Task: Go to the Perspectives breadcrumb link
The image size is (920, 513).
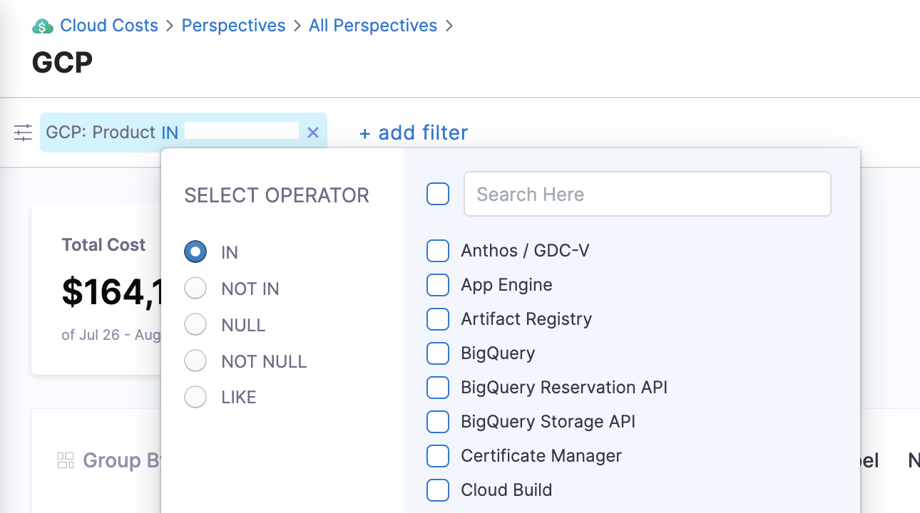Action: (233, 26)
